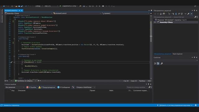Click the refresh icon in Solution Explorer toolbar
The image size is (199, 112).
coord(176,14)
